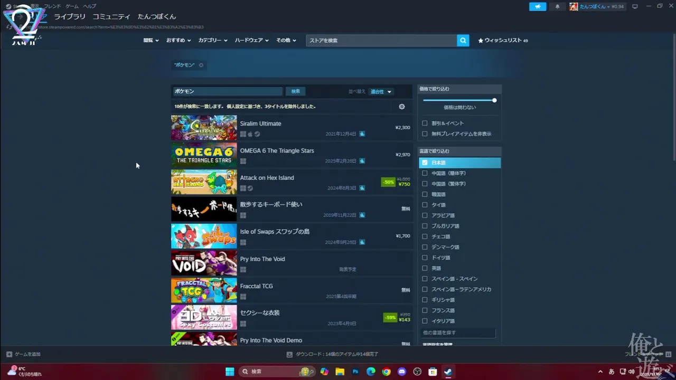Open the ヘルプ menu
676x380 pixels.
(x=89, y=6)
